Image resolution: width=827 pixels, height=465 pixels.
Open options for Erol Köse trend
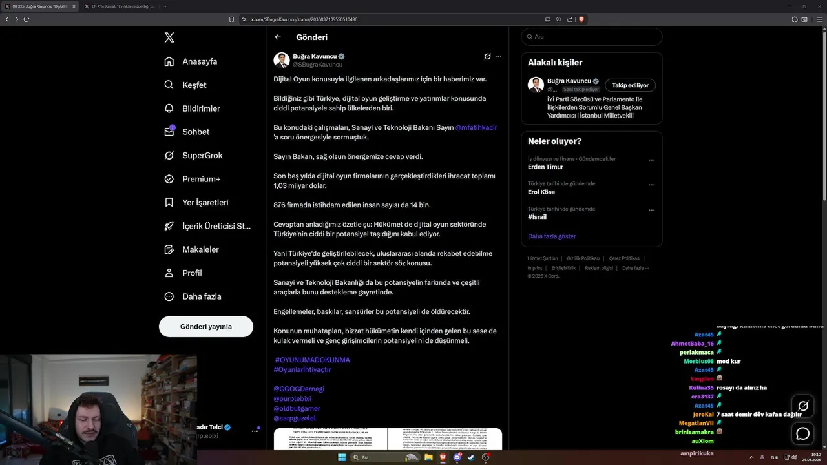[651, 185]
